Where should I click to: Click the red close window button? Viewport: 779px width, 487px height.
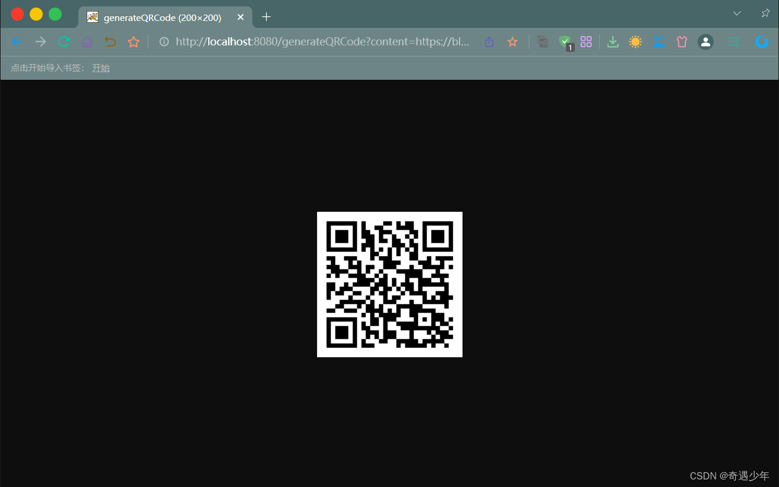17,14
